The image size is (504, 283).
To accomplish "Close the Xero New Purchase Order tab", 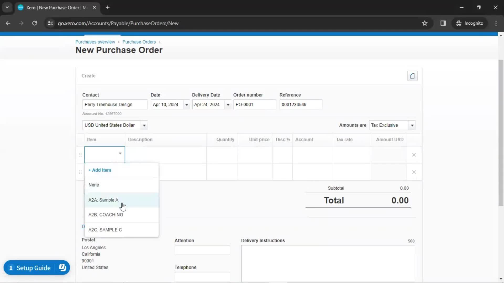I will pos(94,7).
